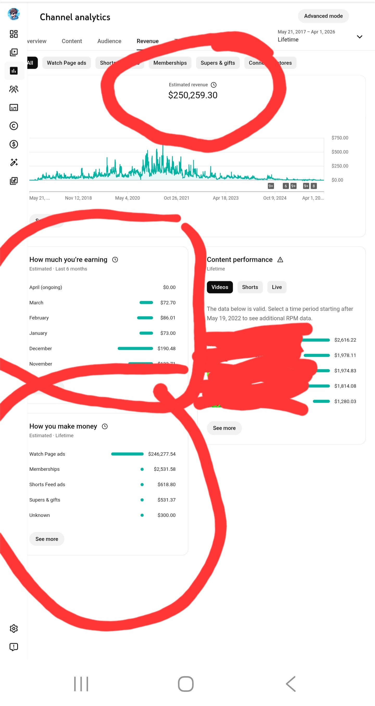Open the Copyright sidebar icon
The image size is (375, 706).
coord(14,126)
